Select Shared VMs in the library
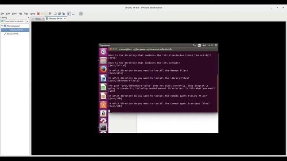The image size is (287, 161). [13, 34]
